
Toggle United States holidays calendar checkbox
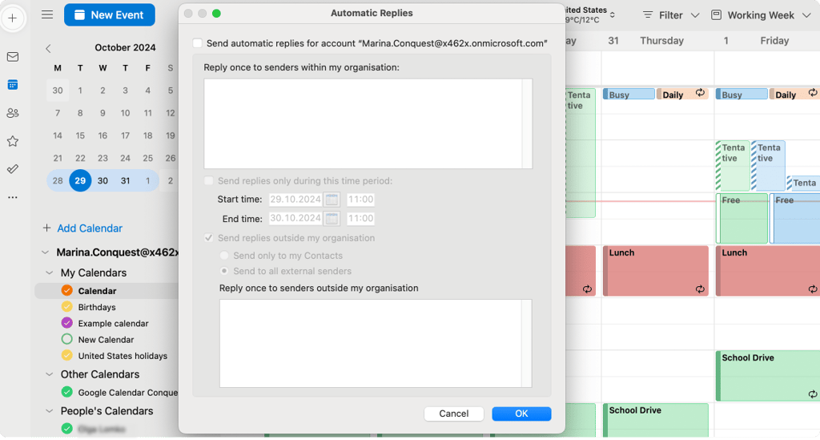[x=66, y=355]
